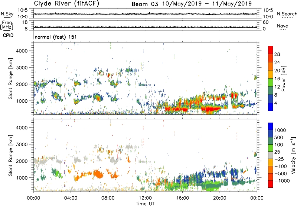Pick the dark blue 500-1000 Velocity segment
297x206 pixels.
click(x=271, y=133)
